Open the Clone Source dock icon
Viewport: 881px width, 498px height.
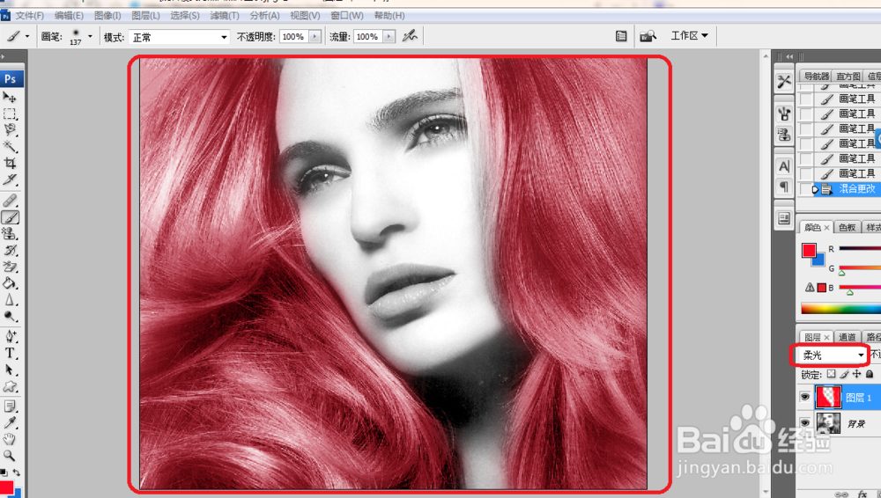(784, 135)
